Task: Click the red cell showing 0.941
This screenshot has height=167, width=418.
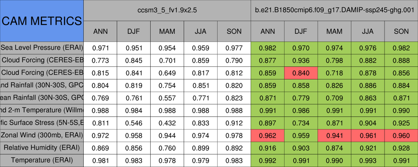Action: [x=334, y=135]
